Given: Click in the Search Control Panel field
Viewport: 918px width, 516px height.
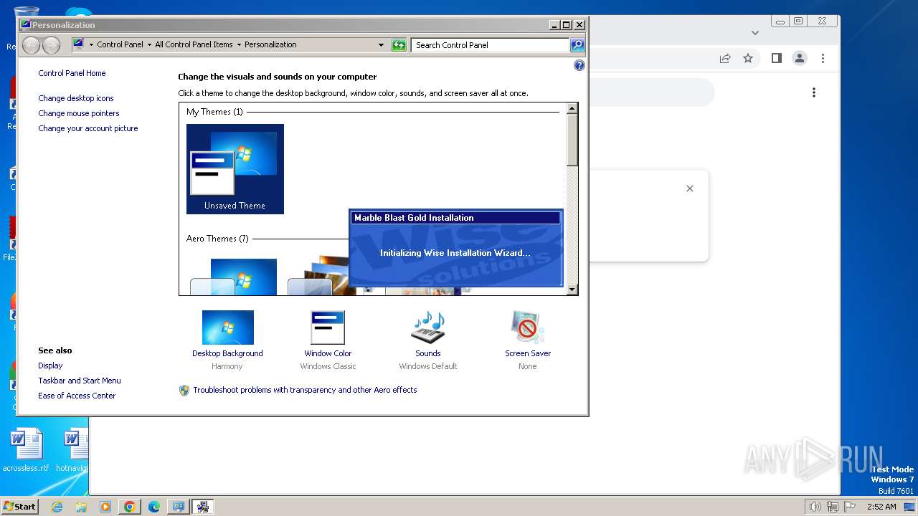Looking at the screenshot, I should pyautogui.click(x=491, y=45).
